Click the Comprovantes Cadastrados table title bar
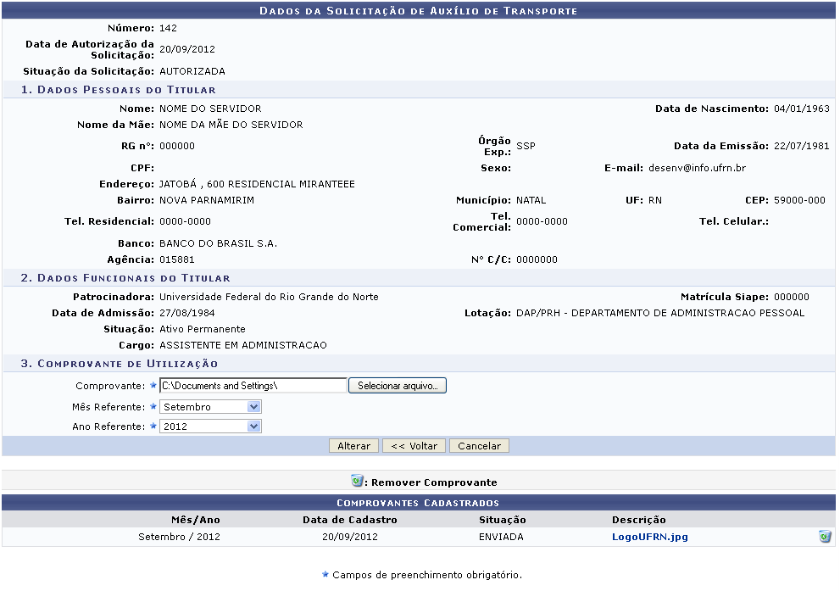Viewport: 840px width, 591px height. (419, 504)
